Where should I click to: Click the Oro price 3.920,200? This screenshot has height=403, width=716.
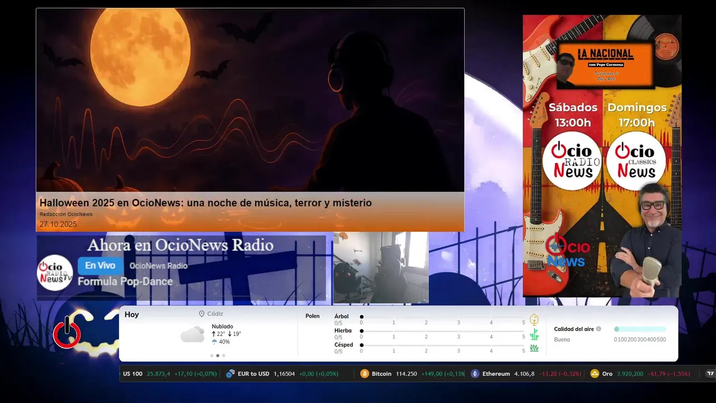point(630,374)
